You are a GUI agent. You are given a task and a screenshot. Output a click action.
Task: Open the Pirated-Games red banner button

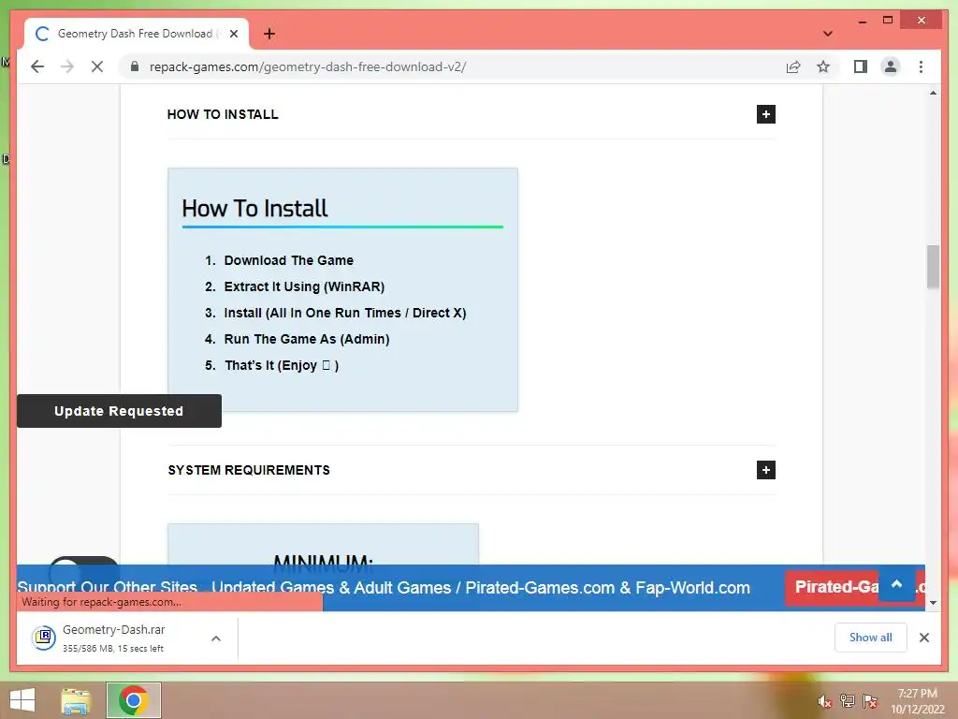(x=831, y=588)
